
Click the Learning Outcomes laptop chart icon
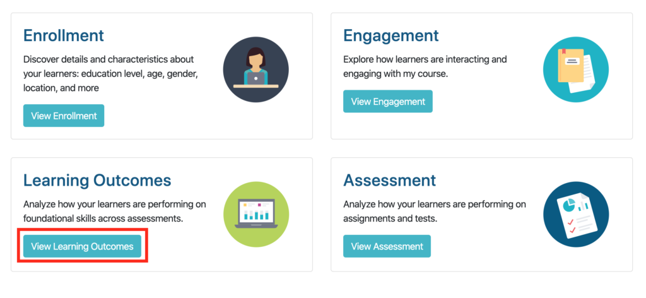tap(256, 214)
